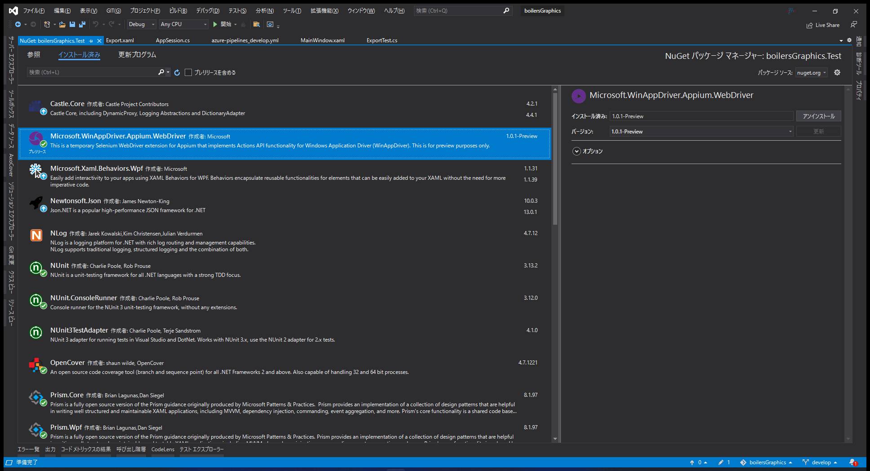Open the nuget.org package source dropdown
Viewport: 870px width, 471px height.
[x=811, y=73]
